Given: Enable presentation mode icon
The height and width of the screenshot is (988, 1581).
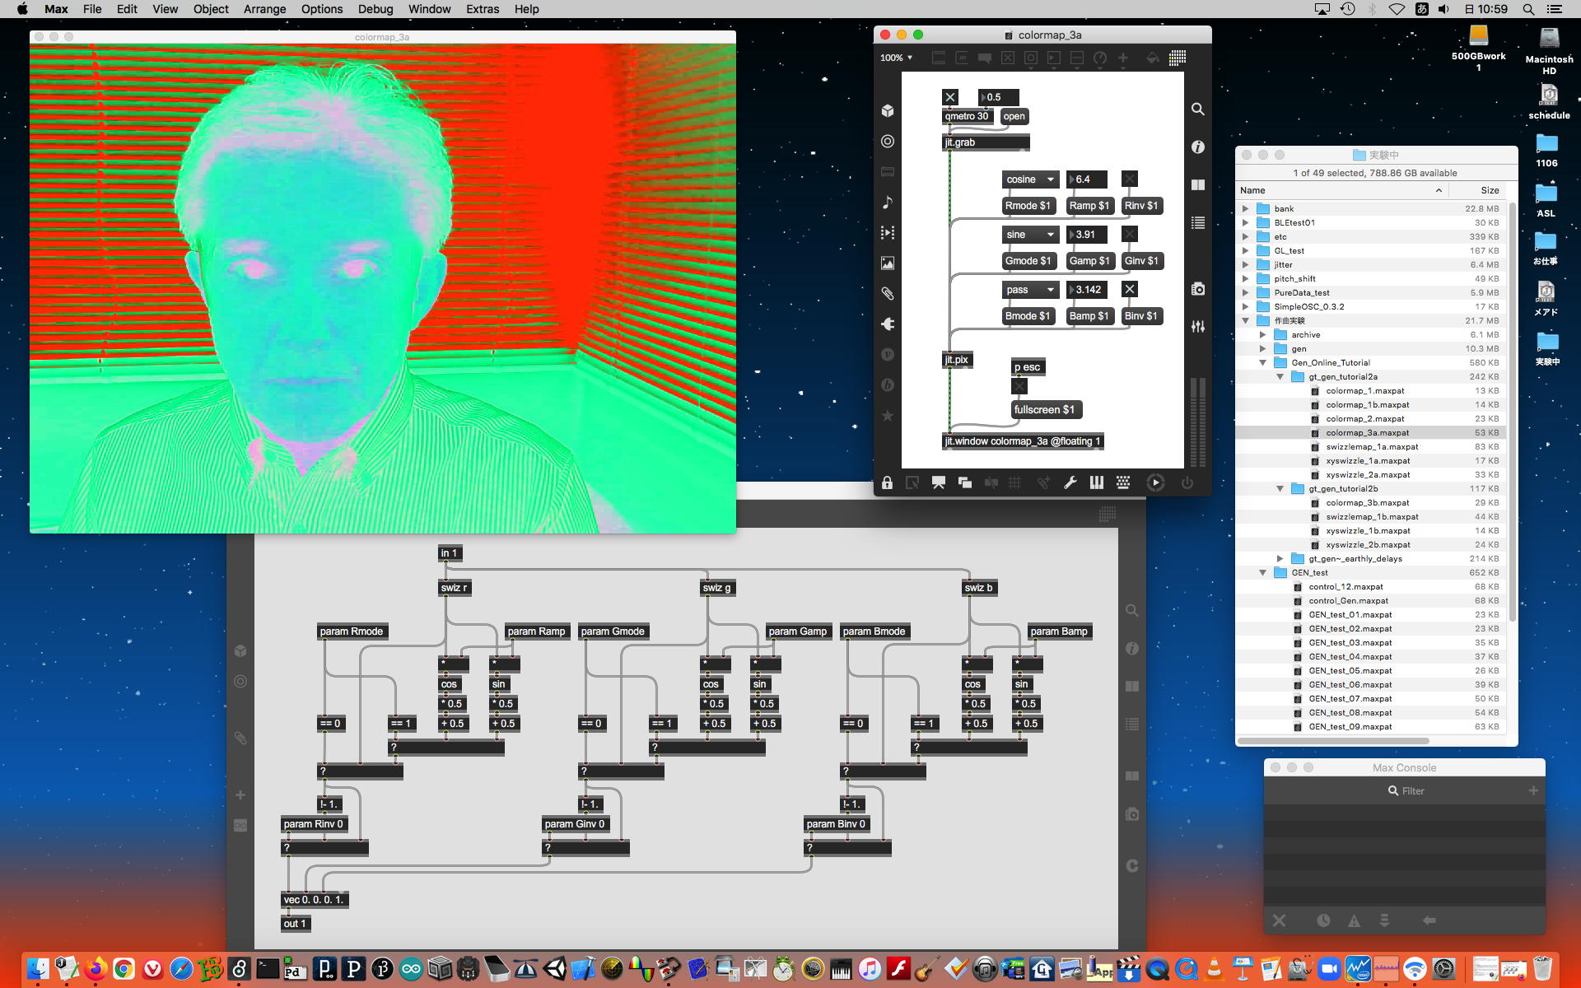Looking at the screenshot, I should tap(938, 483).
